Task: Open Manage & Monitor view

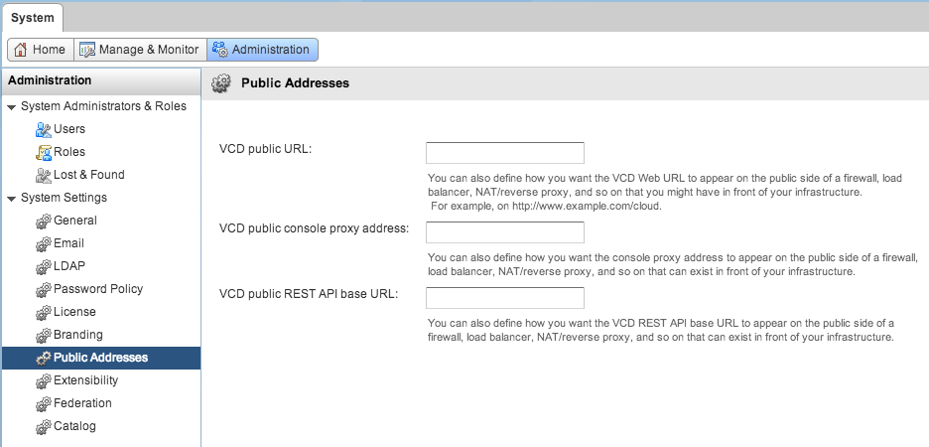Action: [139, 50]
